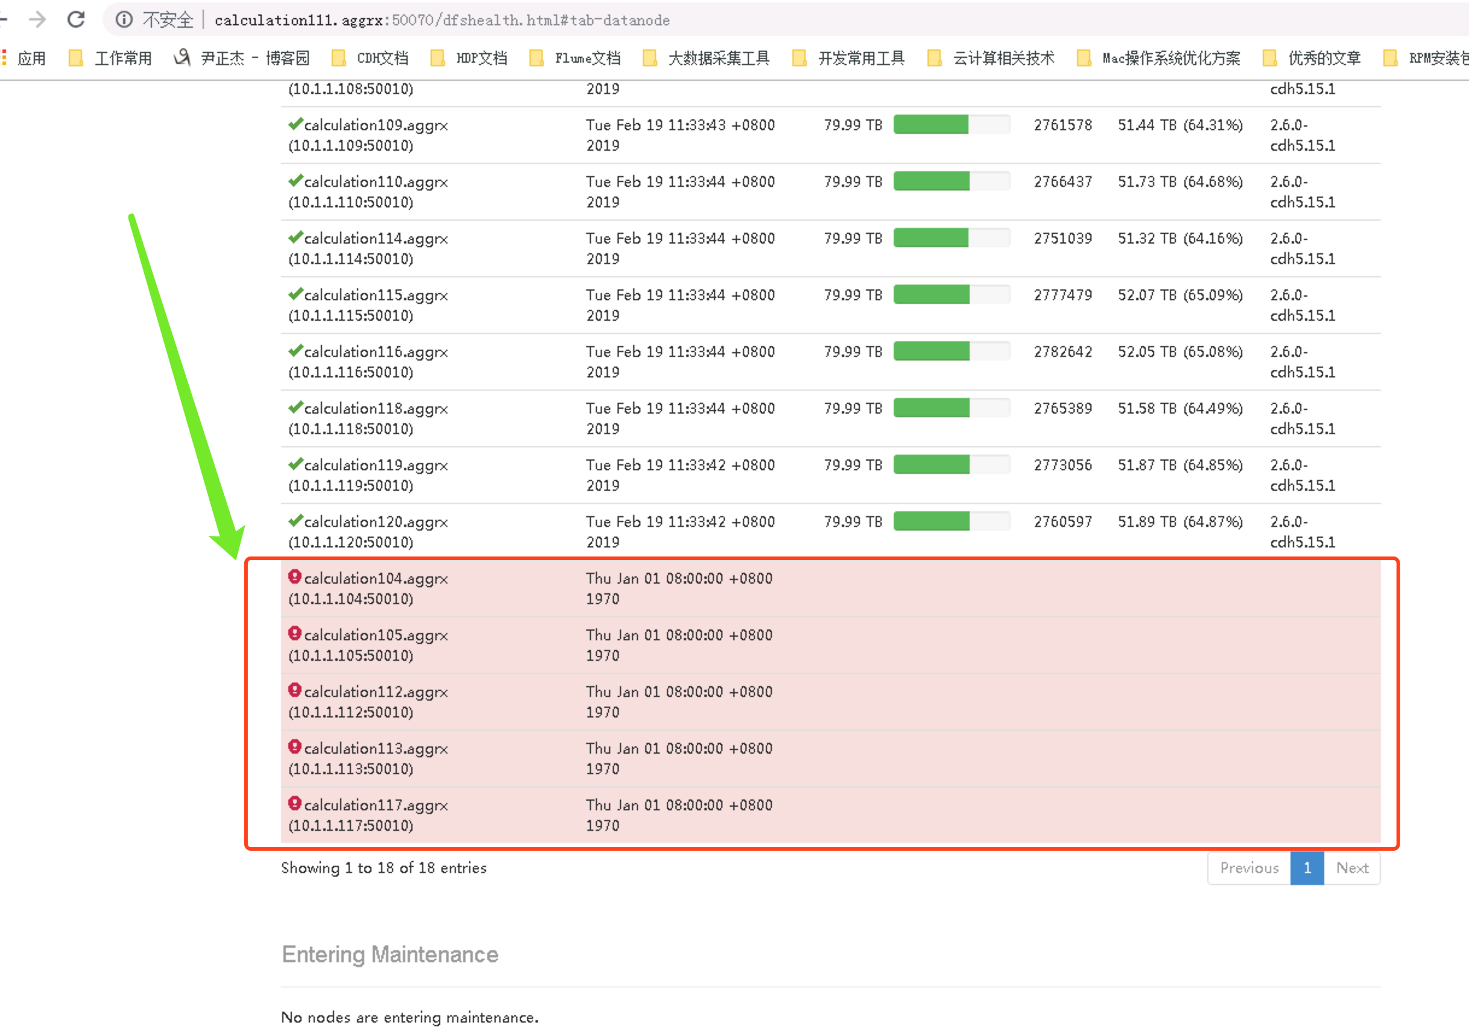The image size is (1469, 1031).
Task: Open 尹正杰 - 博客园 bookmark
Action: [x=241, y=58]
